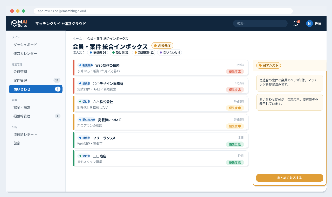Click the 新規案件 tag on Web制作の依頼
Viewport: 332px width, 197px height.
[86, 65]
